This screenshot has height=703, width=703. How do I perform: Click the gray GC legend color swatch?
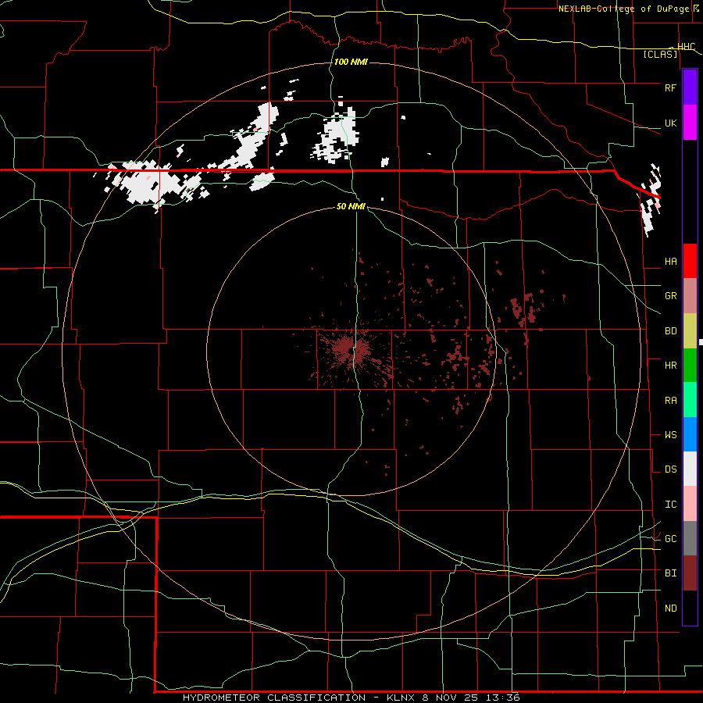[x=690, y=538]
